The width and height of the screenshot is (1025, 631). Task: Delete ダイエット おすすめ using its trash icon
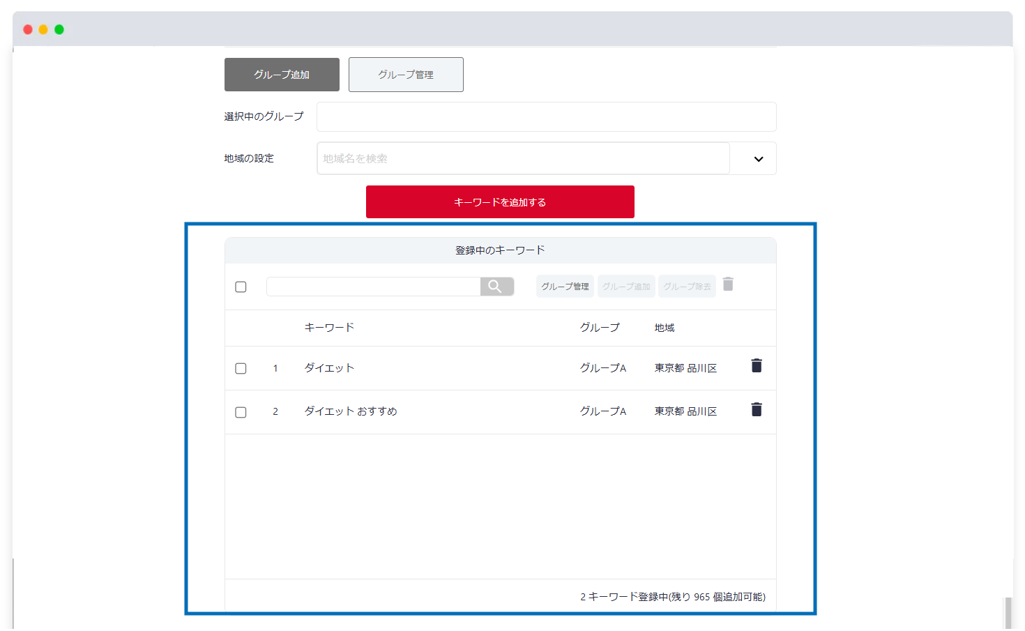click(x=757, y=409)
